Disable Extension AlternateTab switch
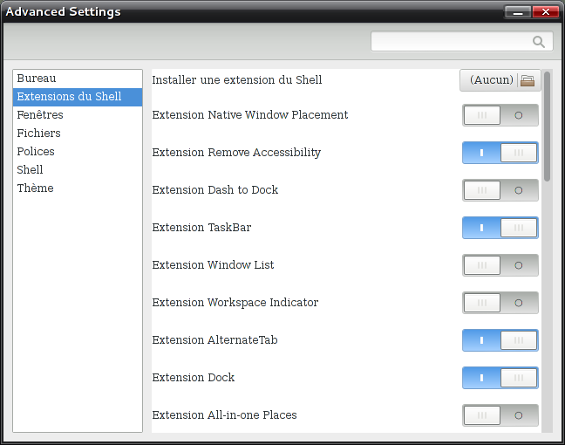The width and height of the screenshot is (565, 445). click(x=500, y=340)
